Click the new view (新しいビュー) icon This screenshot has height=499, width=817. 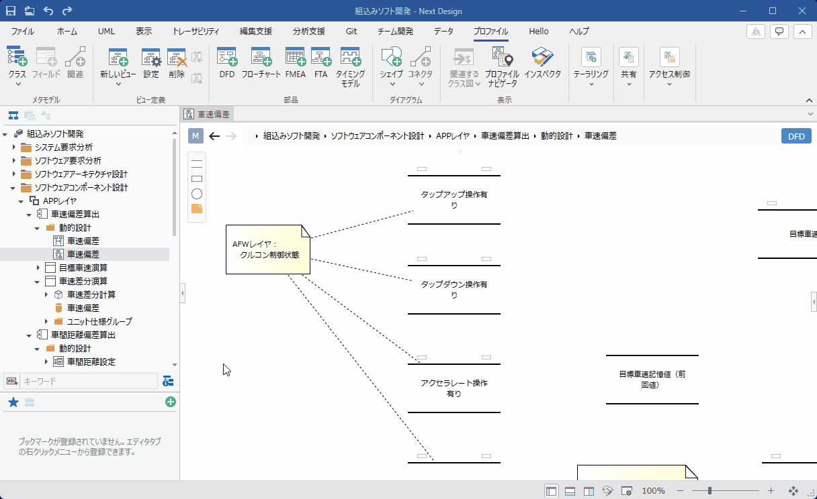(118, 56)
